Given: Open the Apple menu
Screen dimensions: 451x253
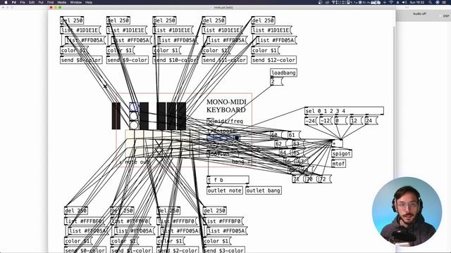Looking at the screenshot, I should coord(6,2).
